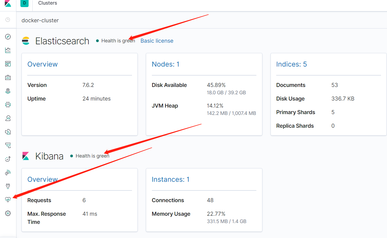Open Stack Monitoring heartbeat icon in sidebar

pos(8,200)
